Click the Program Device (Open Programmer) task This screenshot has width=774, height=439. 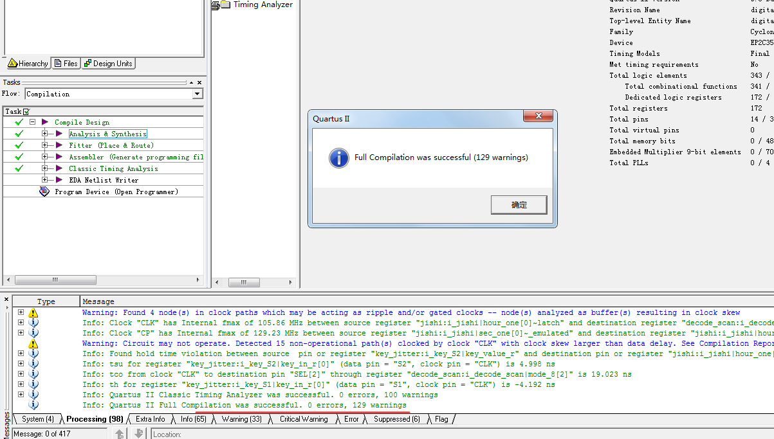116,192
